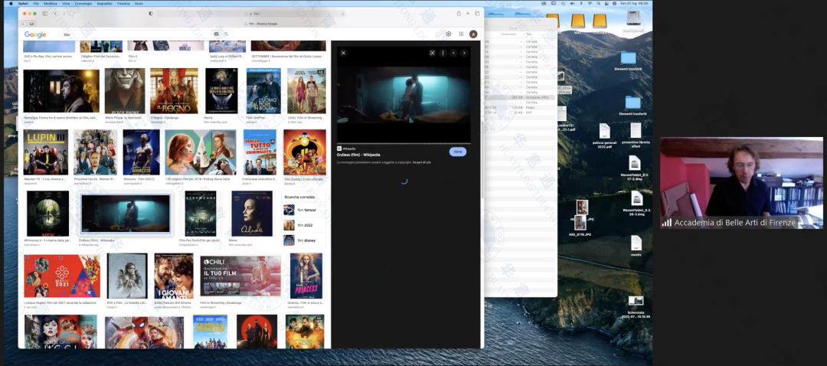Click the Safari address bar
The width and height of the screenshot is (827, 366).
click(x=252, y=13)
